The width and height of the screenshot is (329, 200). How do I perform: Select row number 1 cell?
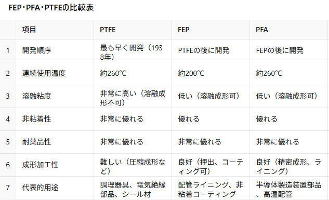coord(8,50)
